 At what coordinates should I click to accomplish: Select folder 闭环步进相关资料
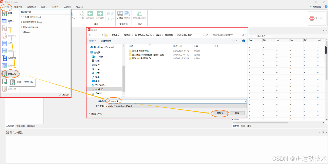[x=139, y=51]
